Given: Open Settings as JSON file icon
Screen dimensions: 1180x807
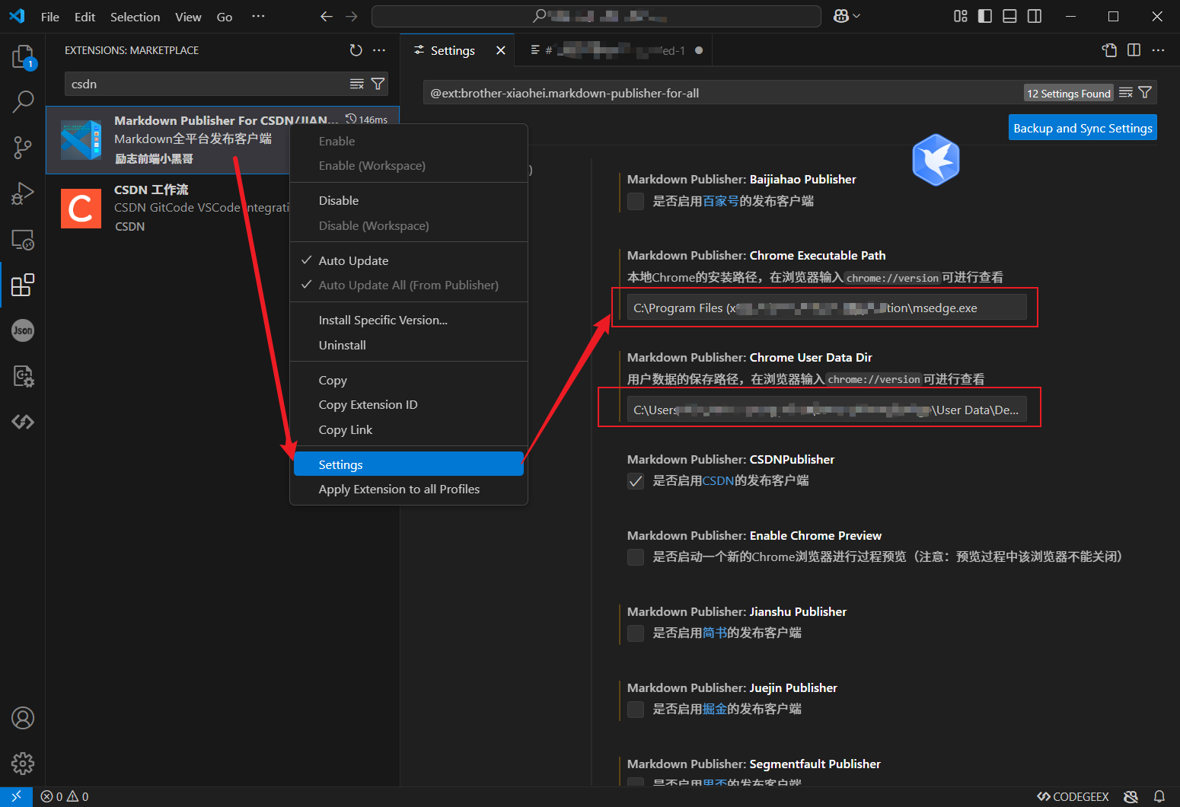Looking at the screenshot, I should click(1109, 50).
